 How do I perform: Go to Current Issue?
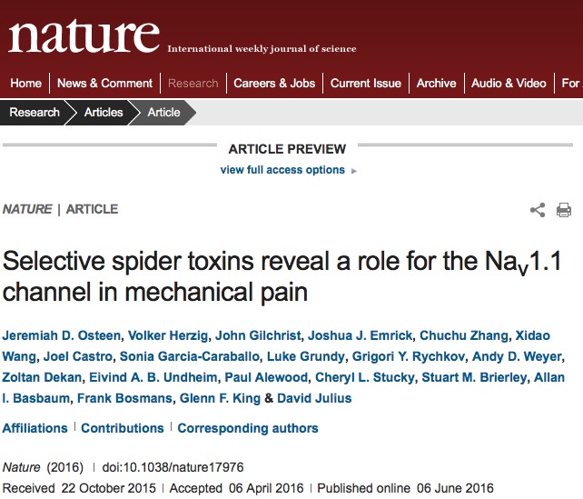pyautogui.click(x=366, y=83)
